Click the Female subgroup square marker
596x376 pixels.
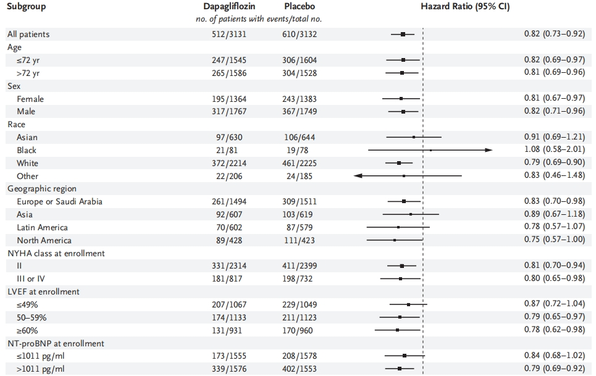coord(401,99)
